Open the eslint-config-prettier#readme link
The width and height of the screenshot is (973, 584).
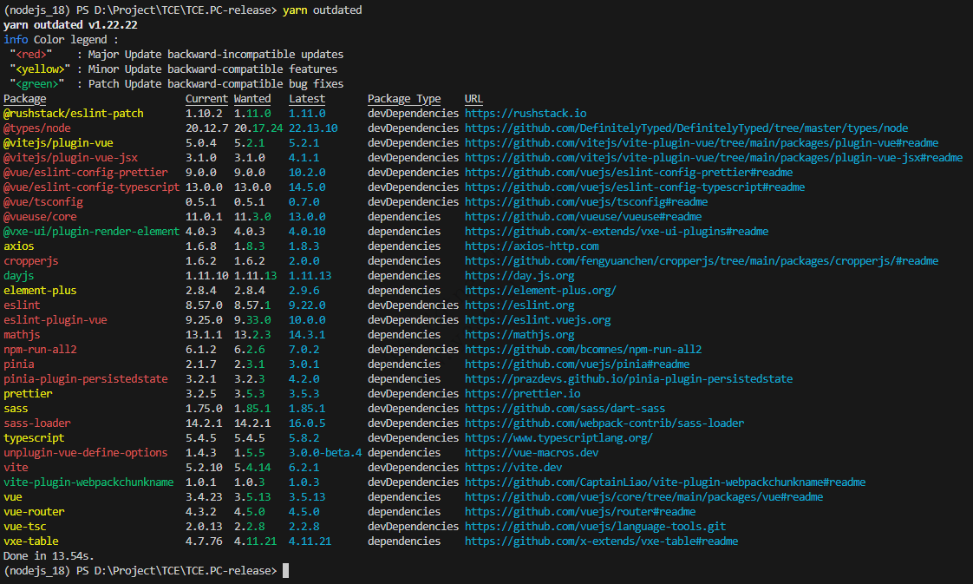629,173
